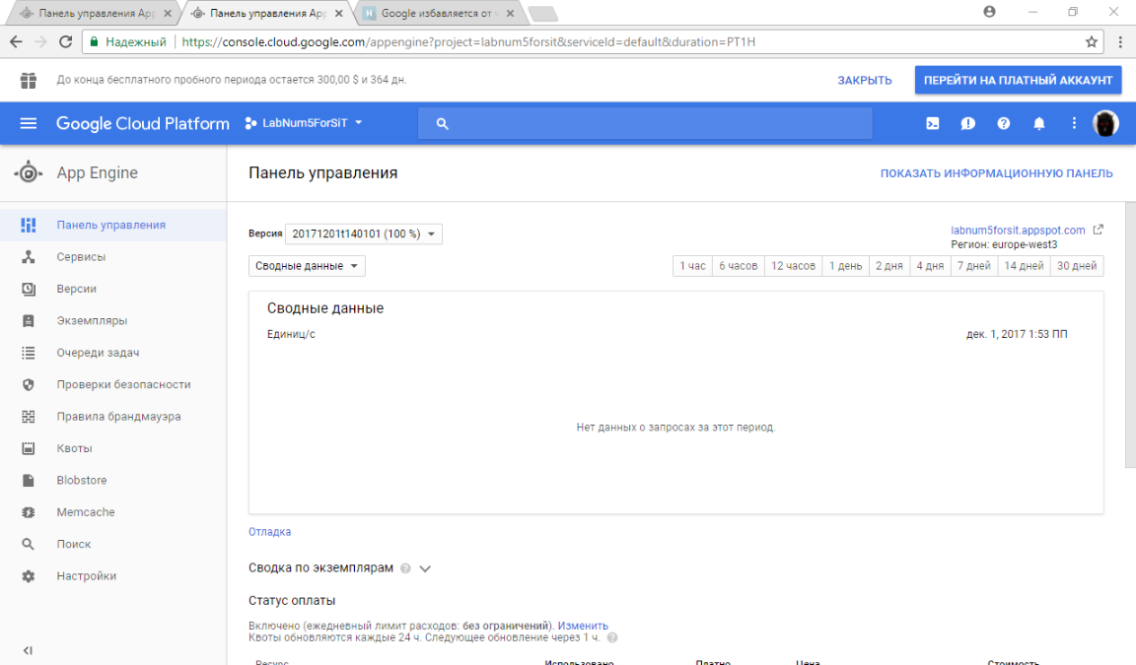
Task: Click the Экземпляры sidebar icon
Action: point(29,320)
